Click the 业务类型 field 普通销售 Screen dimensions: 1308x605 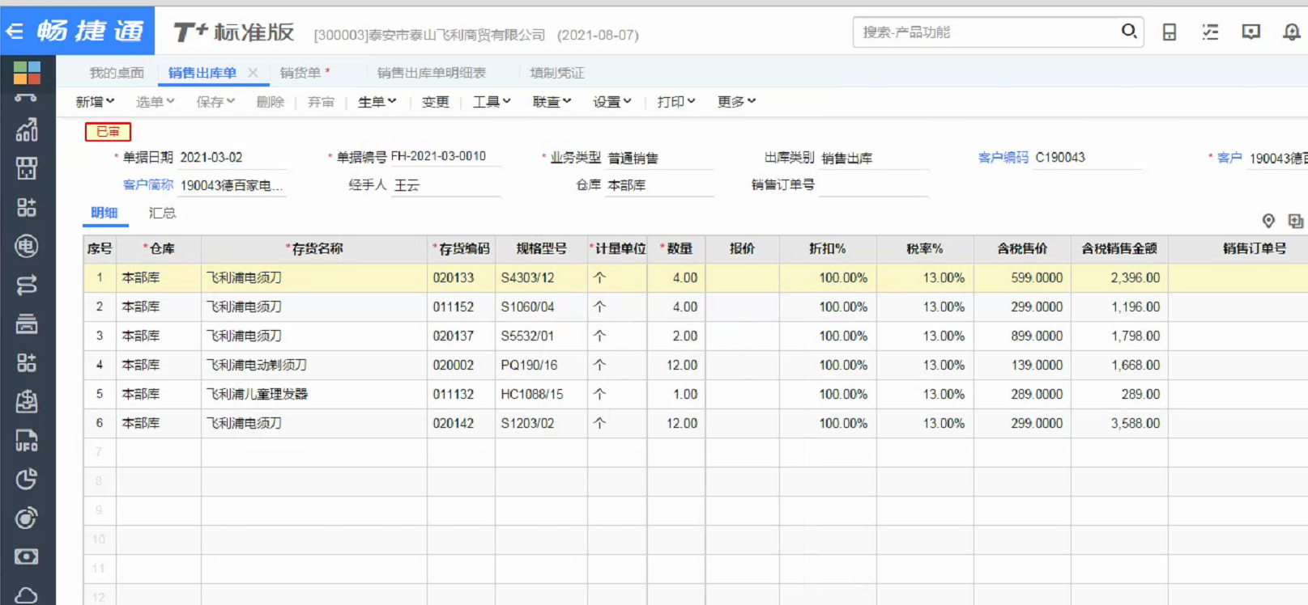[659, 159]
